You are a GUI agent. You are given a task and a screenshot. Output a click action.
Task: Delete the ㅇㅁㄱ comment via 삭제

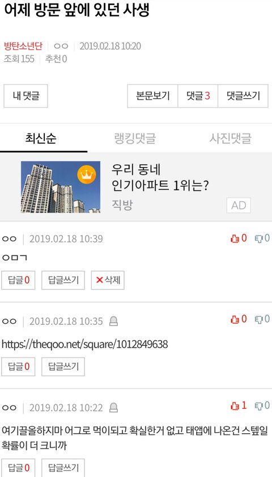pyautogui.click(x=108, y=280)
